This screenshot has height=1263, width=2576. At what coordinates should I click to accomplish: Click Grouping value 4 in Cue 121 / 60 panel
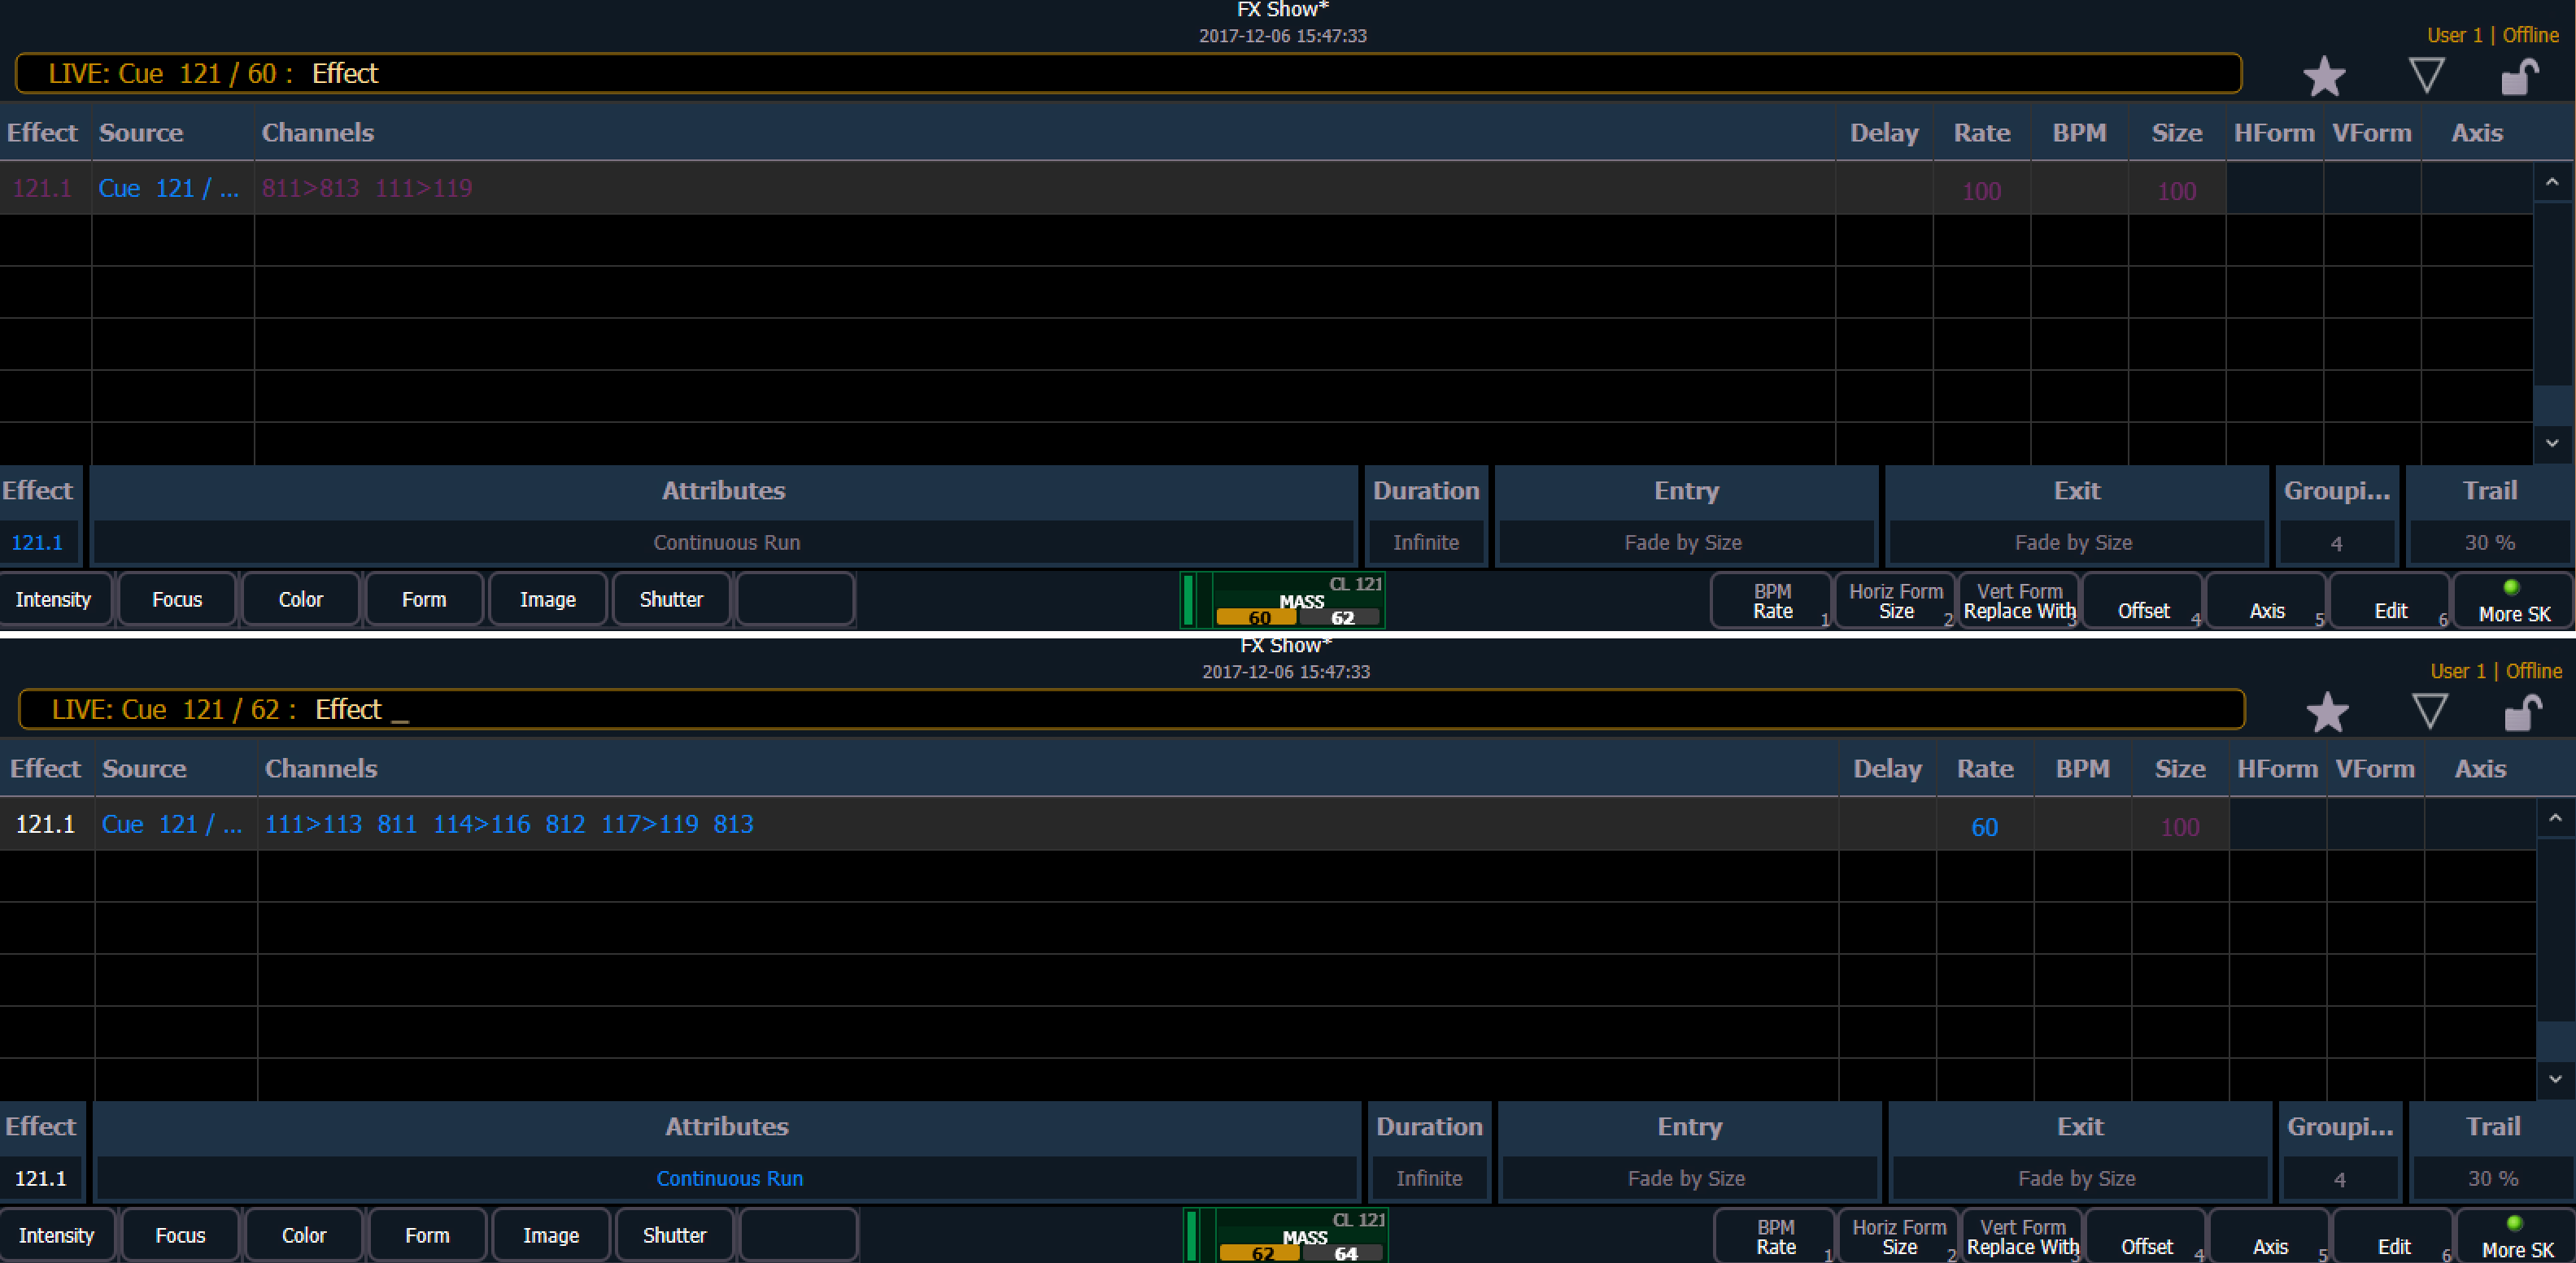point(2336,543)
